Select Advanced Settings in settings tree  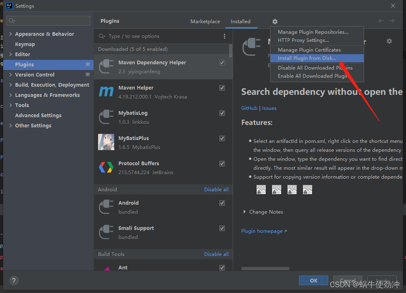pos(38,115)
